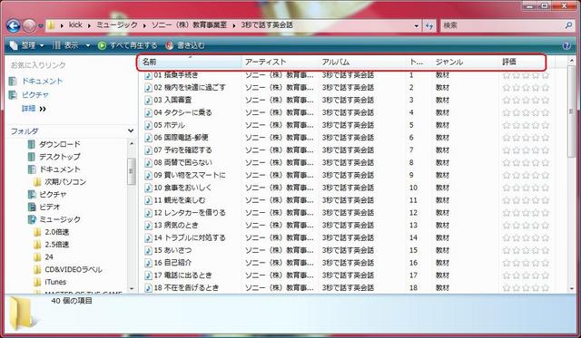Select file 07 予約を確認する
This screenshot has width=581, height=338.
(x=182, y=150)
